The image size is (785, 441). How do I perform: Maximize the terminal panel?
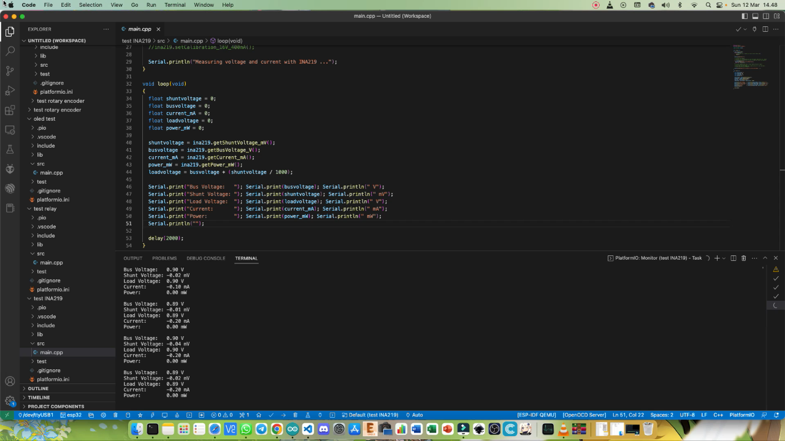(x=765, y=258)
